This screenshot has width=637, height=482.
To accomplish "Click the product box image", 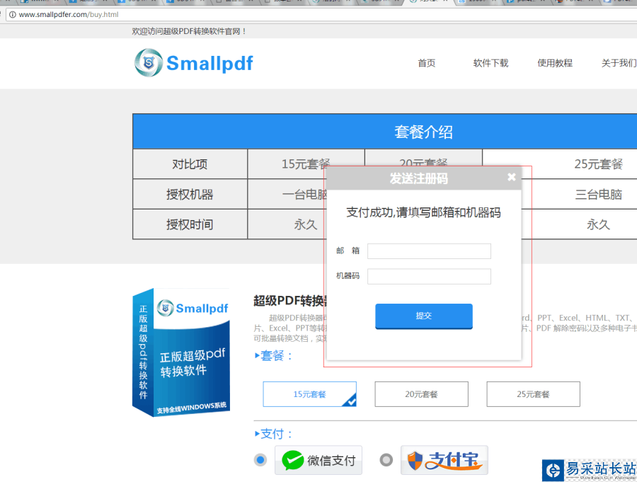I will pos(181,352).
